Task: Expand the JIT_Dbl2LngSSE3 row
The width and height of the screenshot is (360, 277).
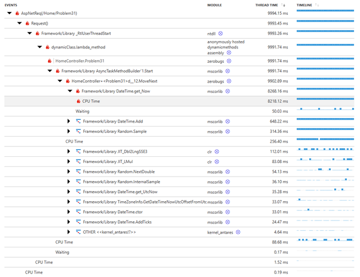Action: [69, 151]
